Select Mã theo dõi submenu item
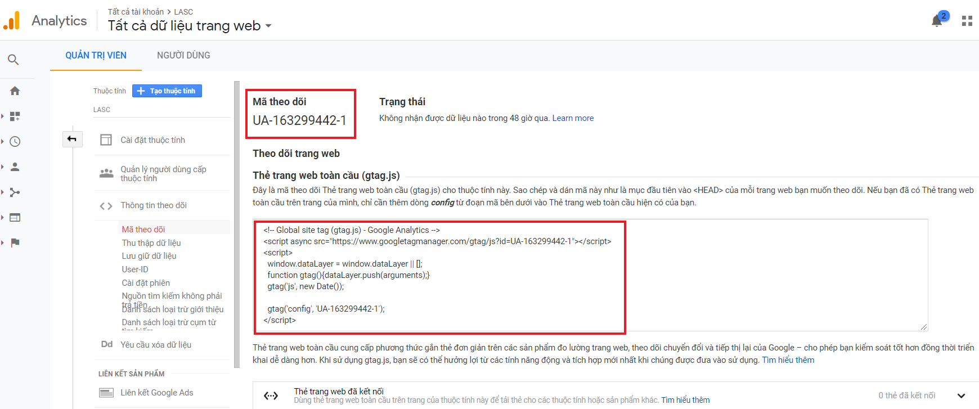979x409 pixels. pyautogui.click(x=143, y=230)
